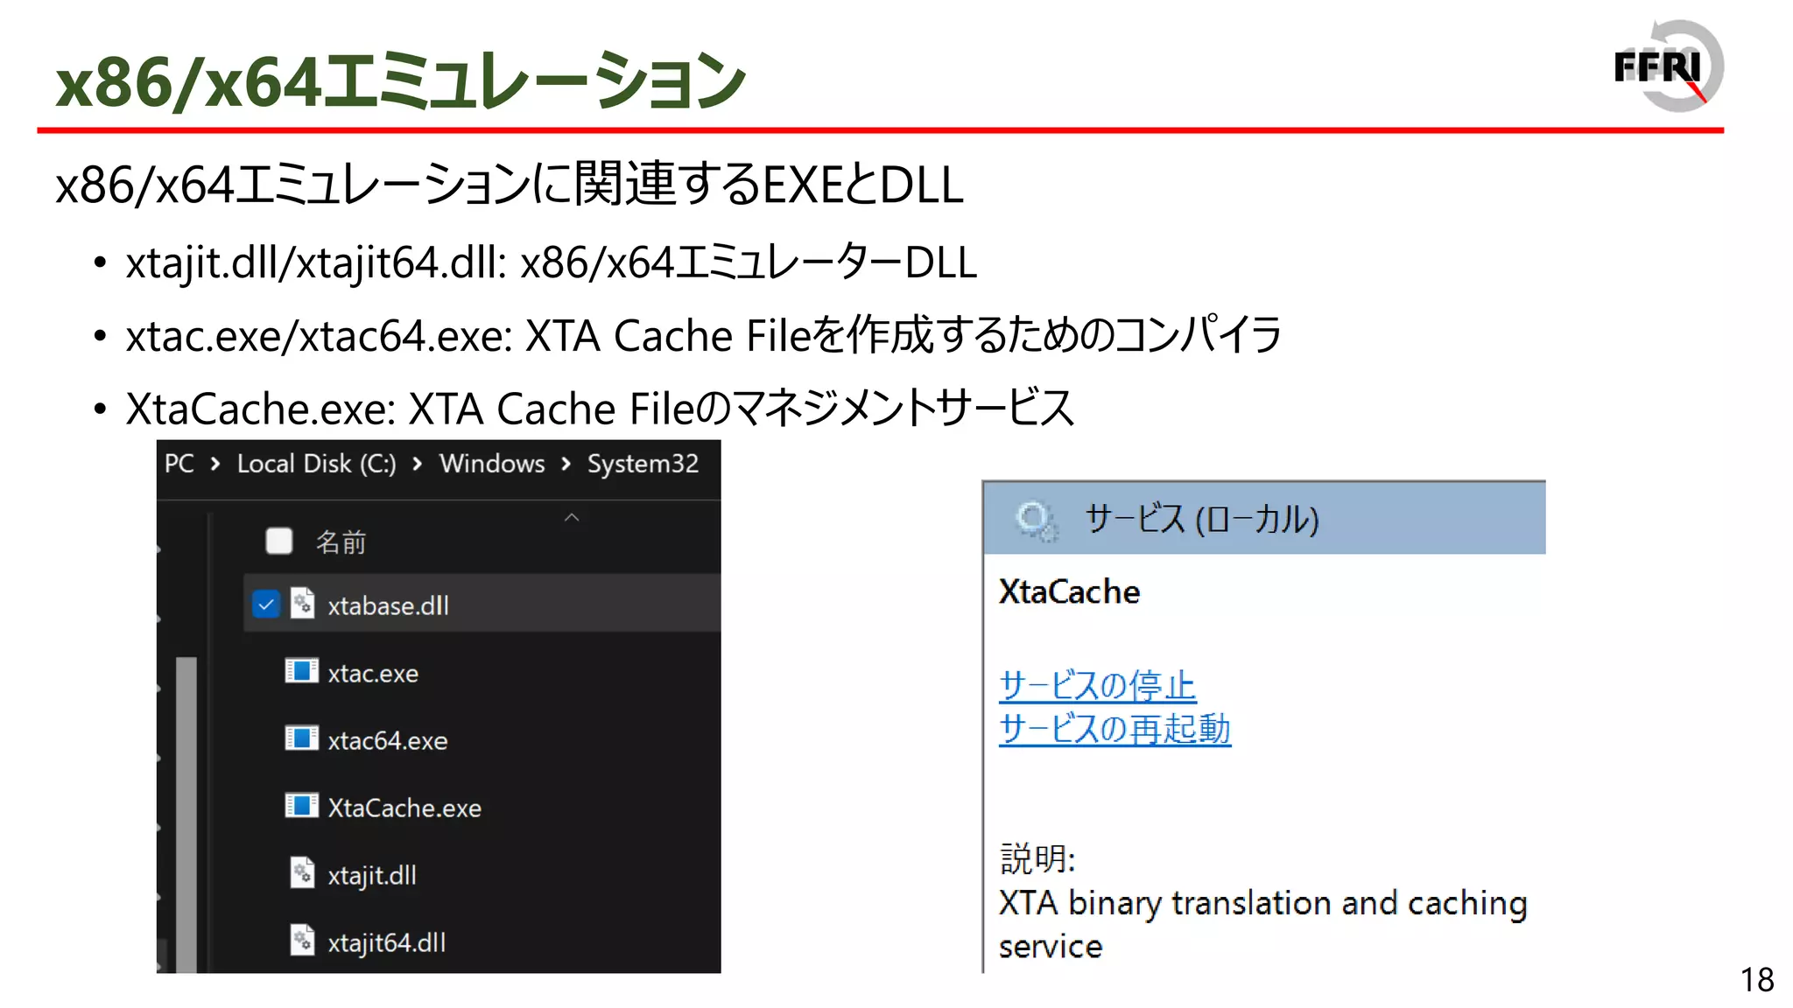1793x1008 pixels.
Task: Expand the chevron after Windows in breadcrumb
Action: pos(566,464)
